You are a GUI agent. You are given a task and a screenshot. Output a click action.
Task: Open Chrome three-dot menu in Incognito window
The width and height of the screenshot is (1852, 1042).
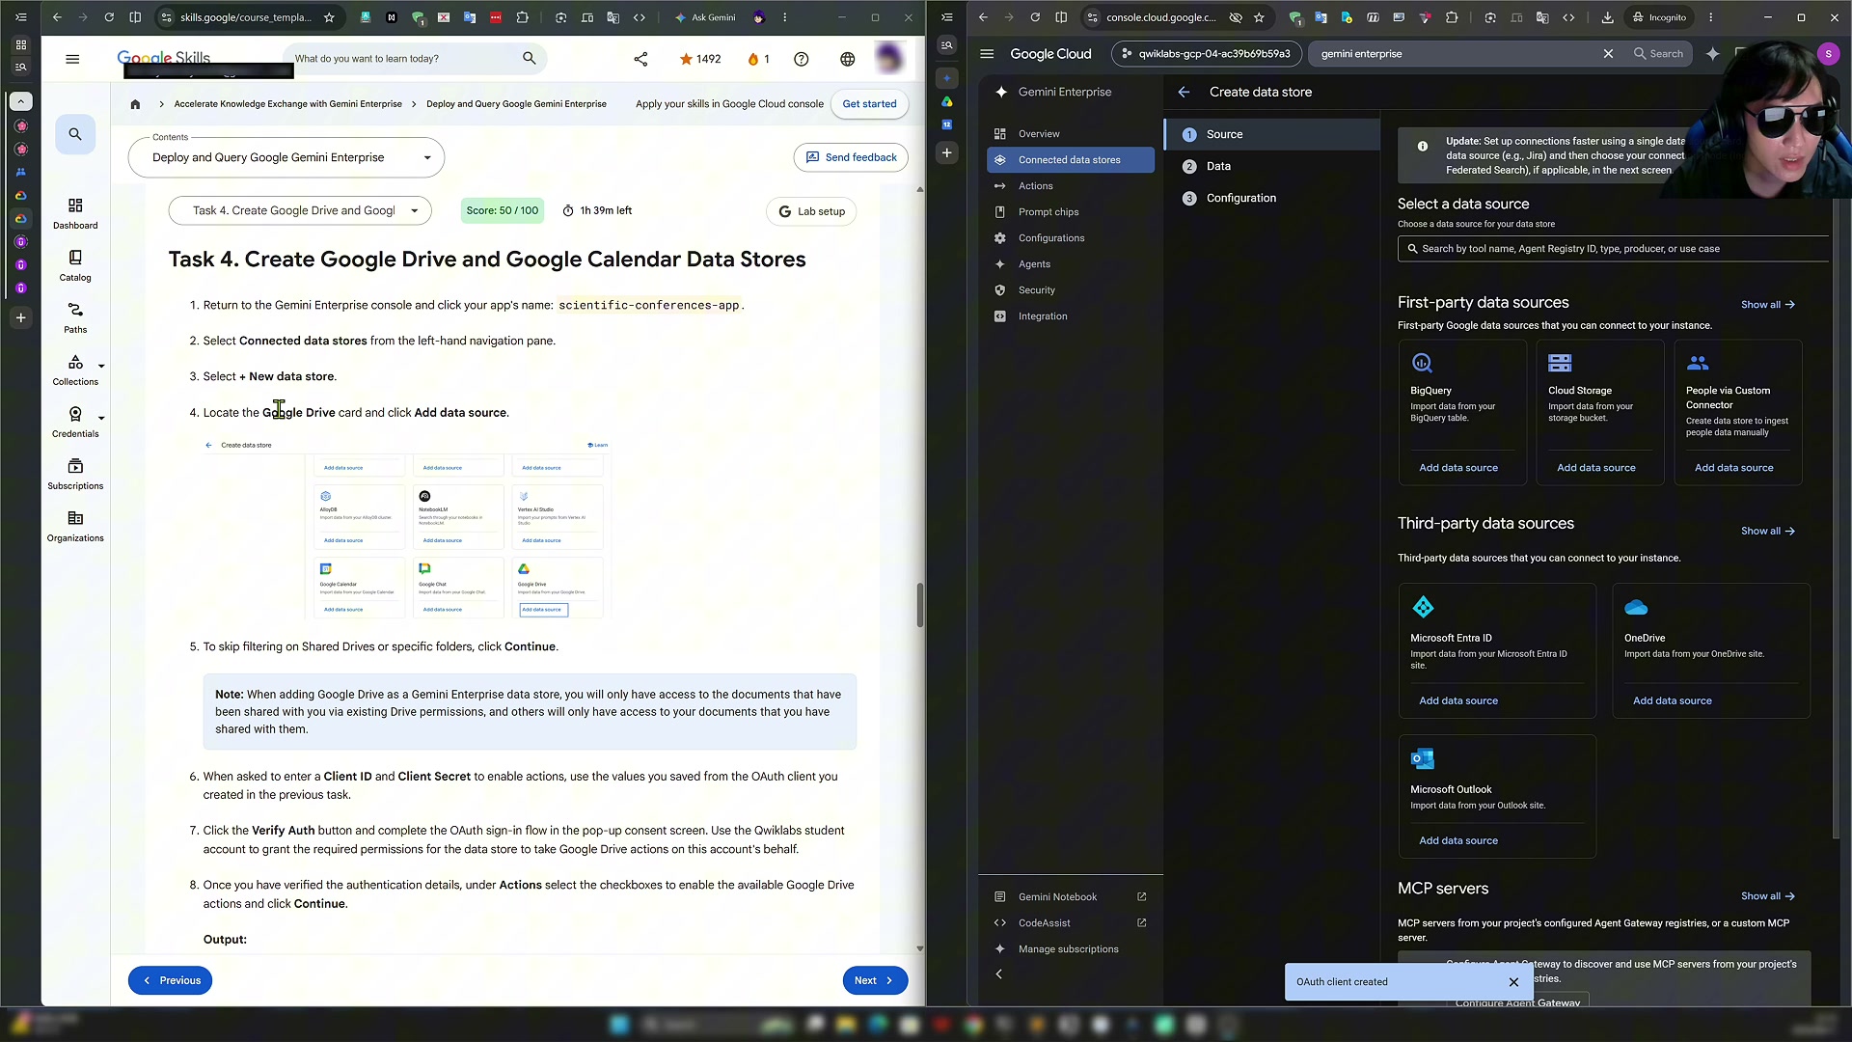click(1711, 17)
